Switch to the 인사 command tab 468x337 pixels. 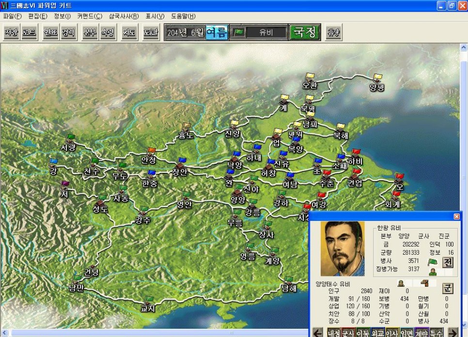[x=392, y=333]
